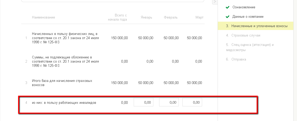The width and height of the screenshot is (297, 121).
Task: Select row 2 text Суммы, не подлежащие обложению
Action: [65, 62]
